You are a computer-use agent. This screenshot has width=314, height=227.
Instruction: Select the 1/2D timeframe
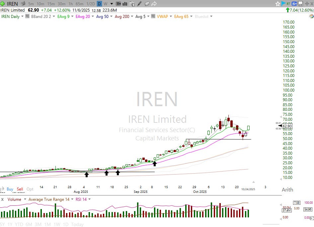coord(91,4)
